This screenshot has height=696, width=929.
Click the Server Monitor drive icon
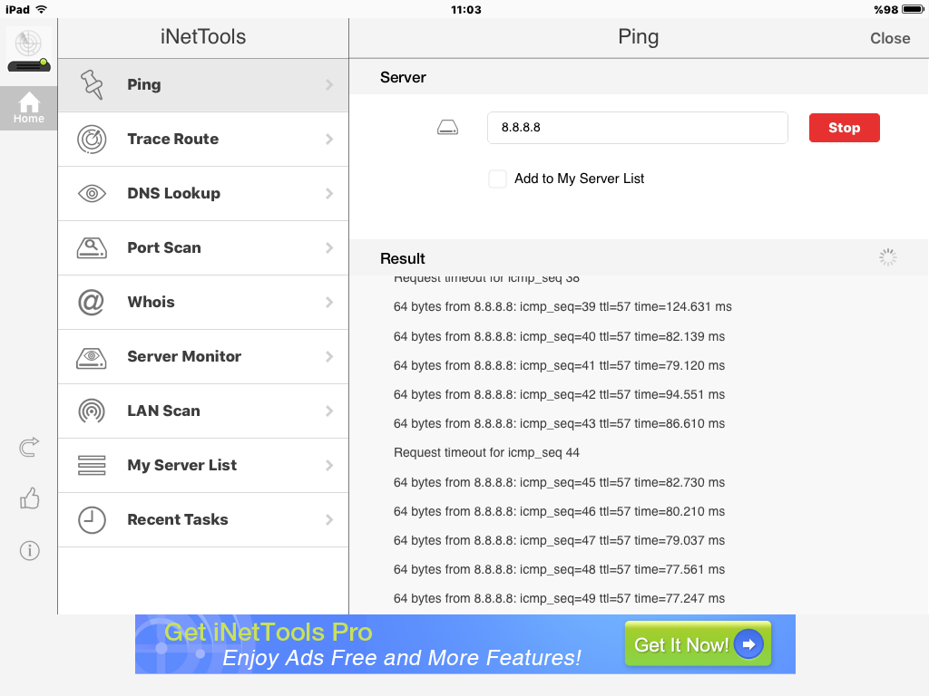92,357
